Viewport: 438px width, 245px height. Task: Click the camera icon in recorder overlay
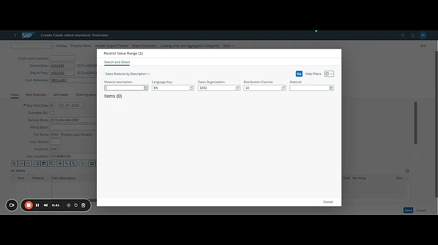[12, 205]
